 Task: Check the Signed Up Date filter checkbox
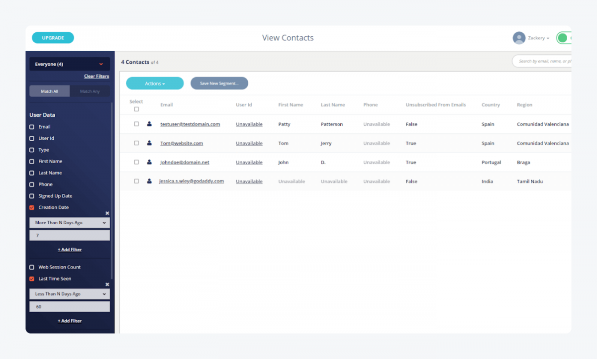[32, 196]
